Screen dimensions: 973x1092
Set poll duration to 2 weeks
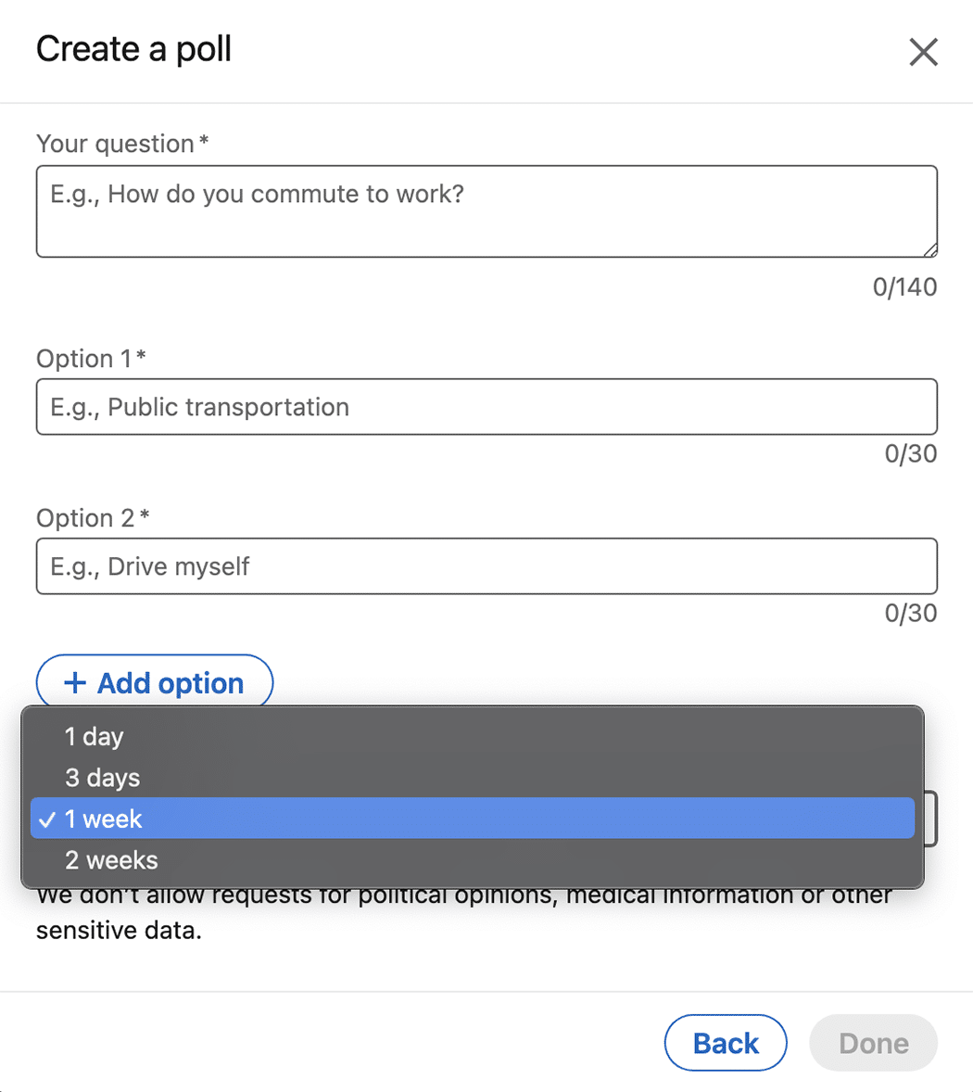(x=111, y=860)
